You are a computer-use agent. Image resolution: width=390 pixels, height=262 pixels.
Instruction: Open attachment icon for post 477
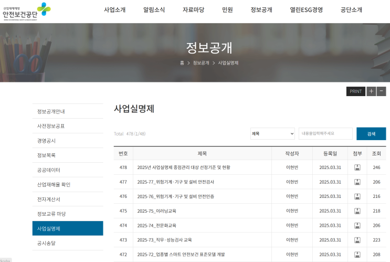[x=357, y=182]
